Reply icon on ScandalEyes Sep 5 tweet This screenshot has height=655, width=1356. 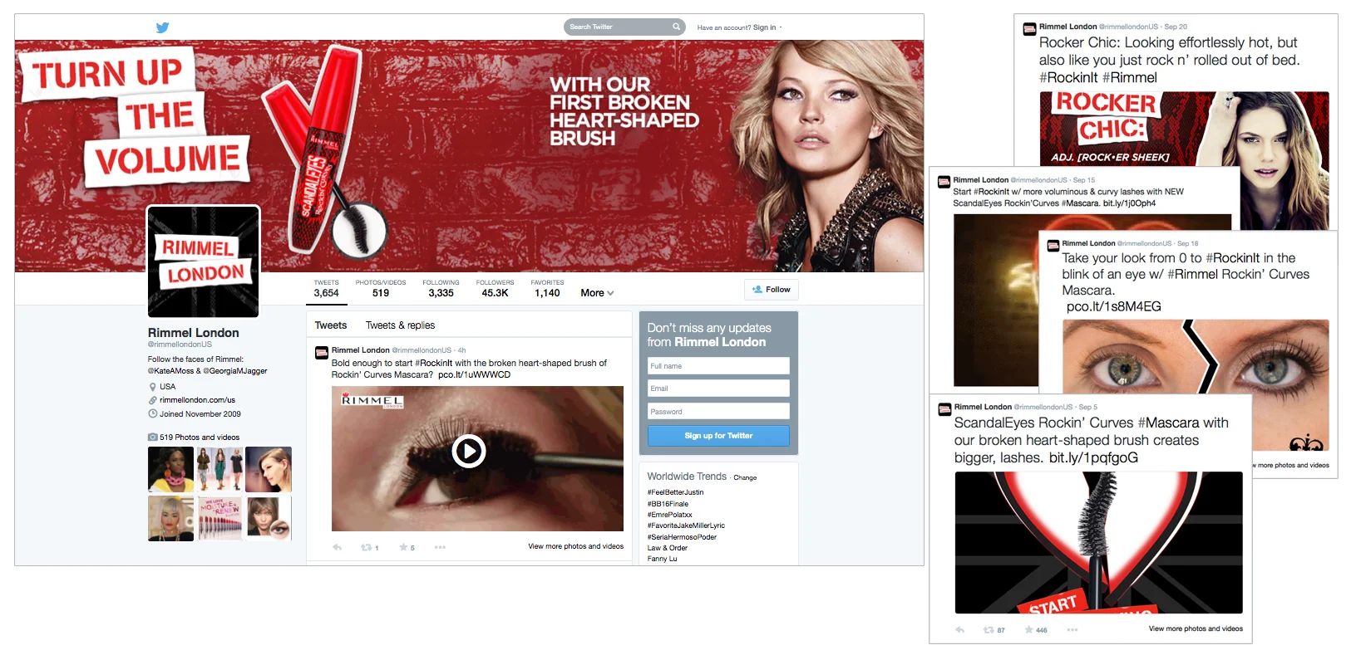coord(960,630)
